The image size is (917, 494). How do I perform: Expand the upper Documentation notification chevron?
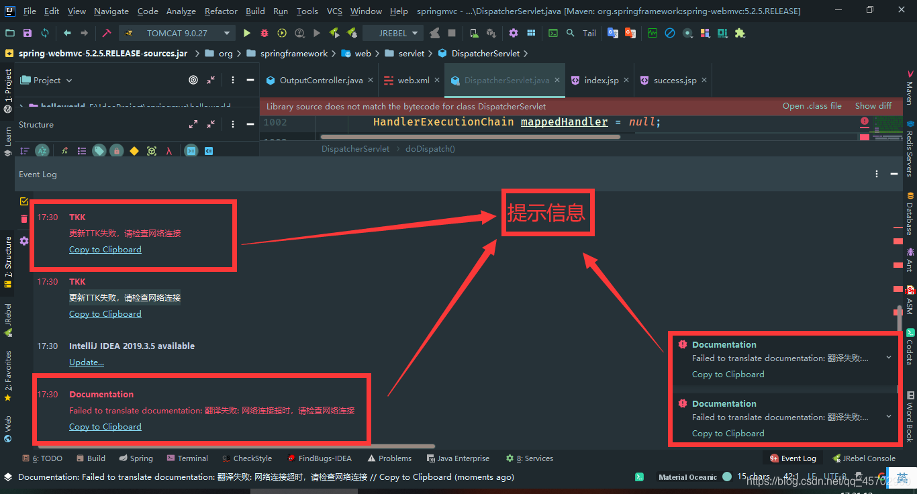(889, 358)
